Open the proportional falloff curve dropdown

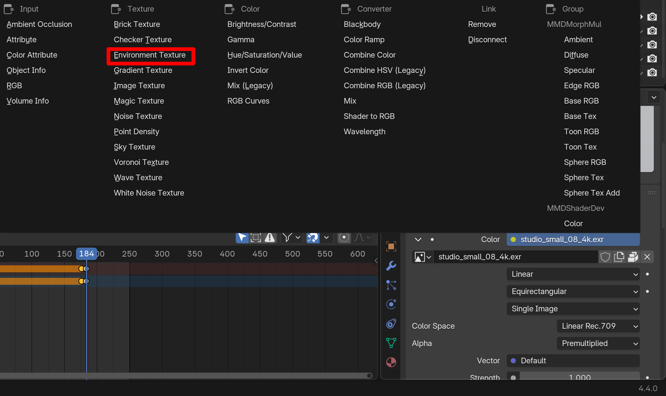click(363, 237)
